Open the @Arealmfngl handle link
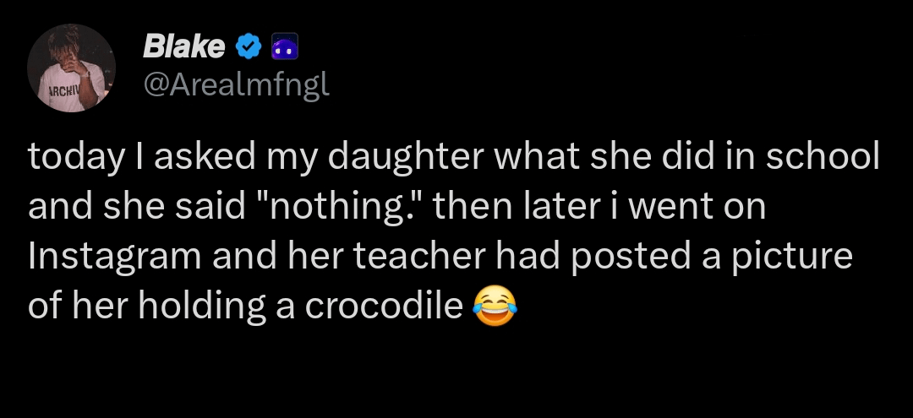This screenshot has height=418, width=913. [237, 85]
